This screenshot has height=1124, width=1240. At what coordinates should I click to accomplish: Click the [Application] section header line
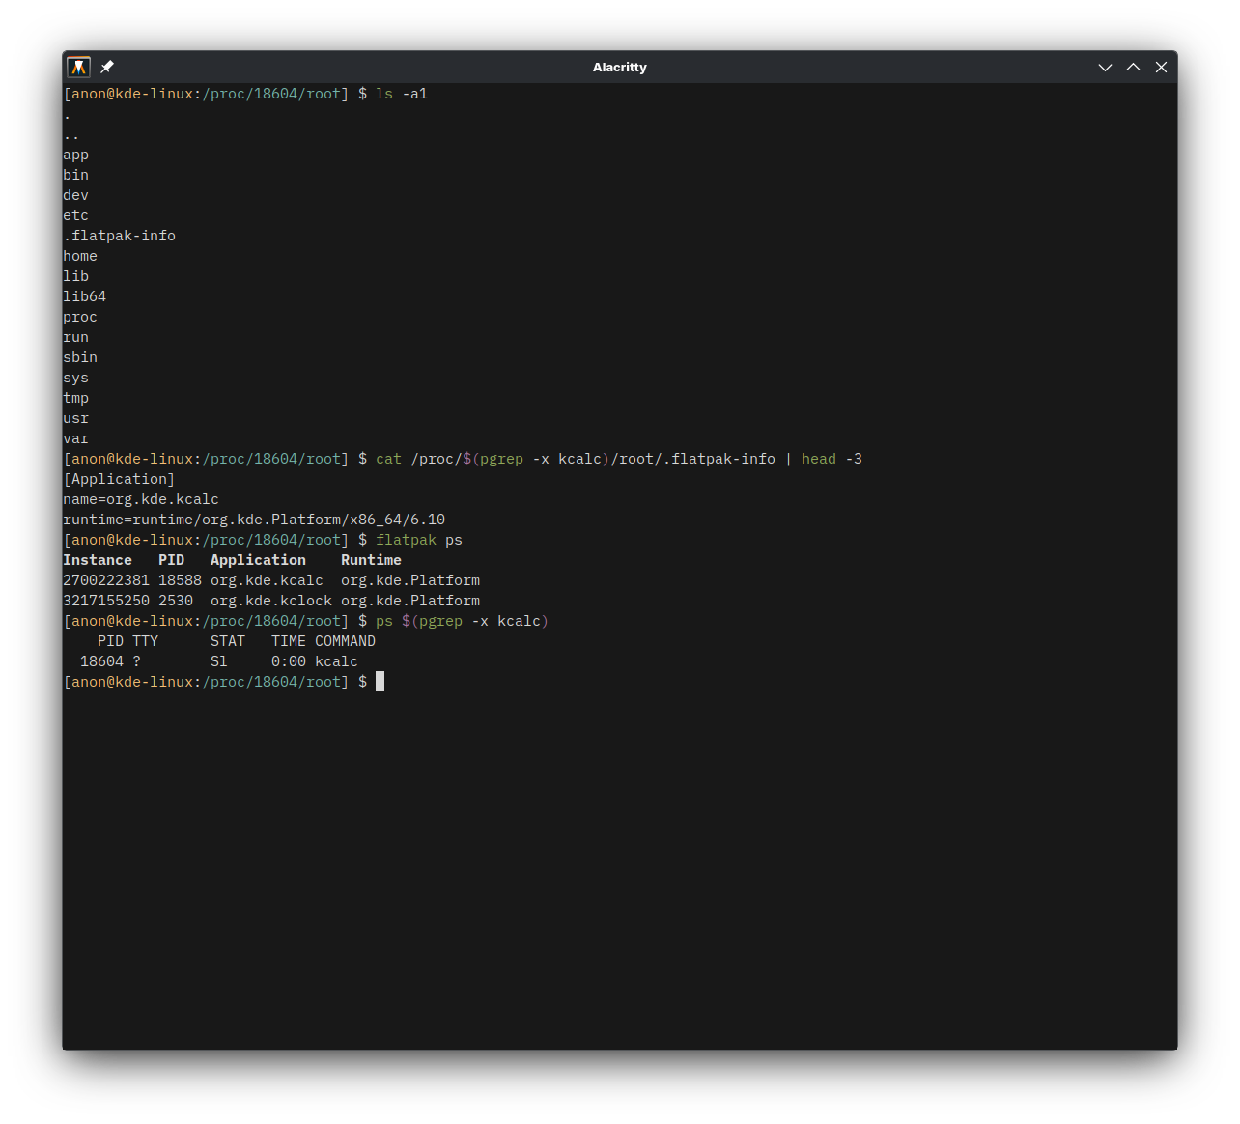[119, 479]
